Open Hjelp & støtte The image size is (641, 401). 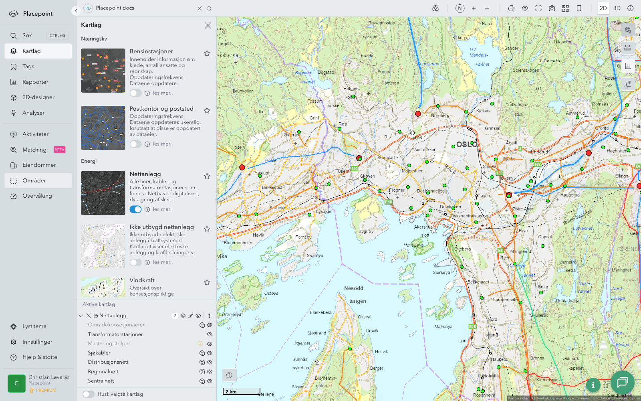[40, 357]
